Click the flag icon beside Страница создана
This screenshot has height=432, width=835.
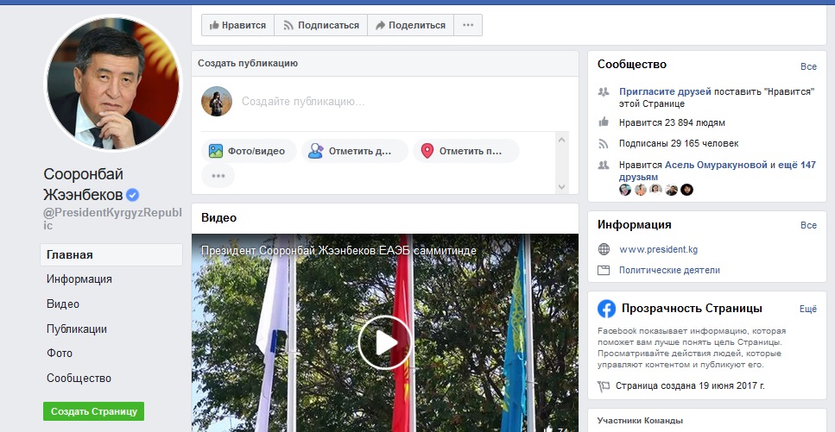pos(604,386)
